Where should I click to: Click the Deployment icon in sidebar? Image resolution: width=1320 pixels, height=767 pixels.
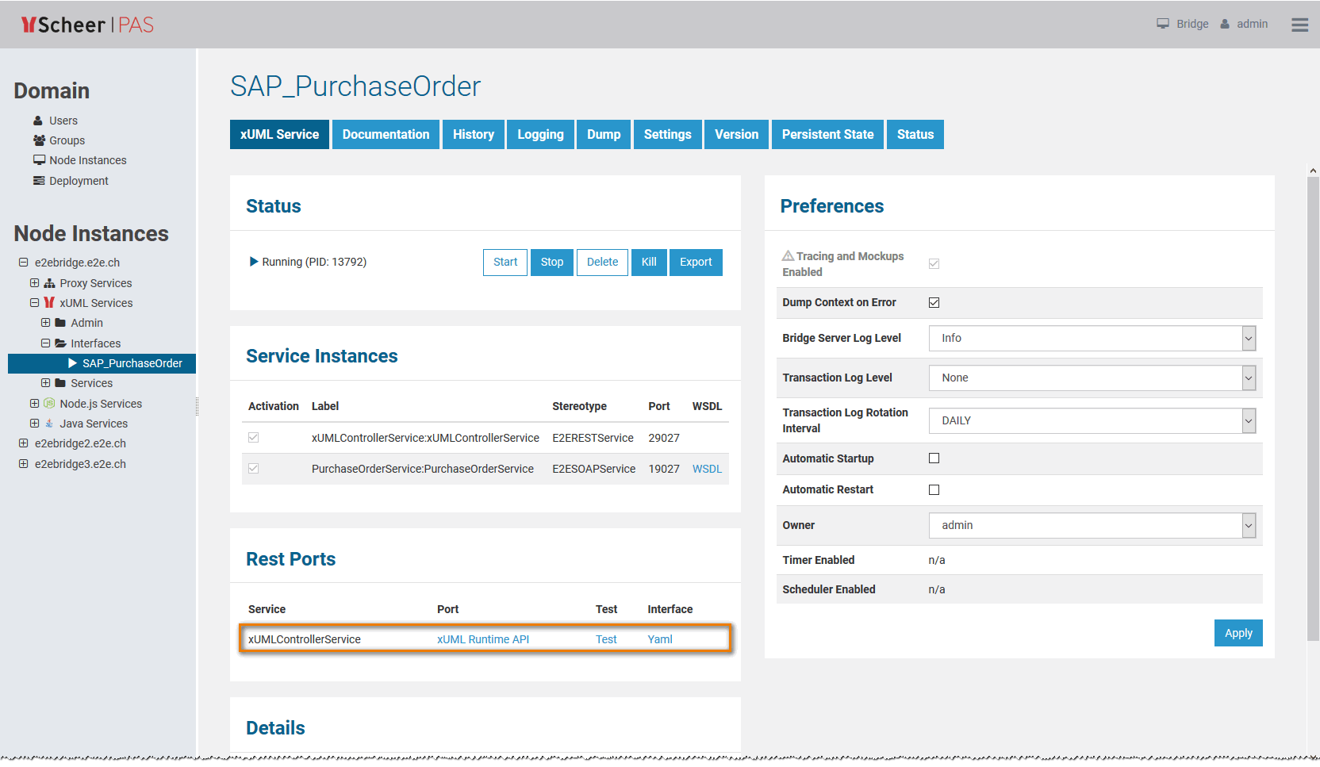pyautogui.click(x=39, y=181)
